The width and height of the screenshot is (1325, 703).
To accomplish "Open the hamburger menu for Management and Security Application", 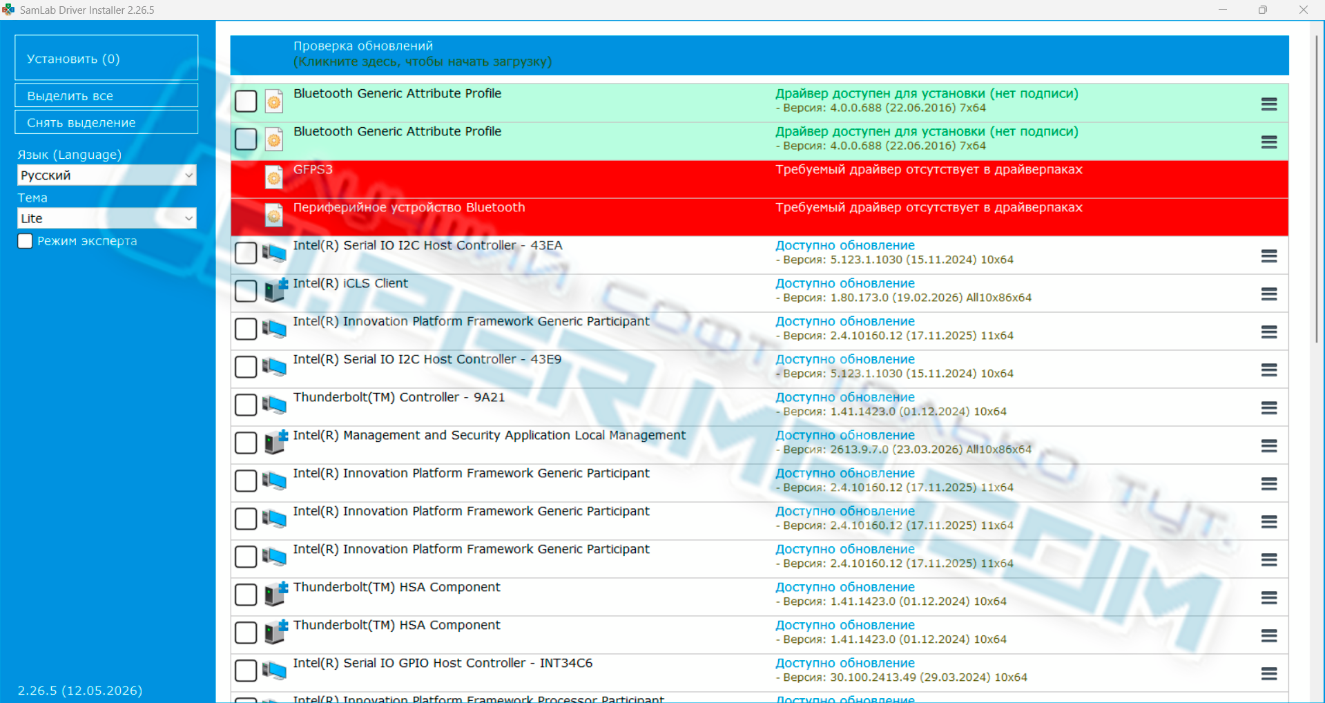I will click(x=1269, y=446).
